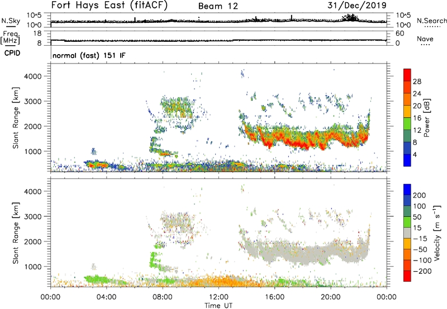Image resolution: width=447 pixels, height=309 pixels.
Task: Click the power panel 'Slant Range [km]' label
Action: point(16,118)
